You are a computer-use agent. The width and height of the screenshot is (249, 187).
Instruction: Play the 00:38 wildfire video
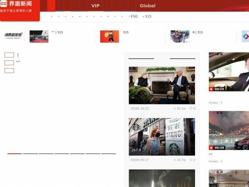click(x=211, y=148)
